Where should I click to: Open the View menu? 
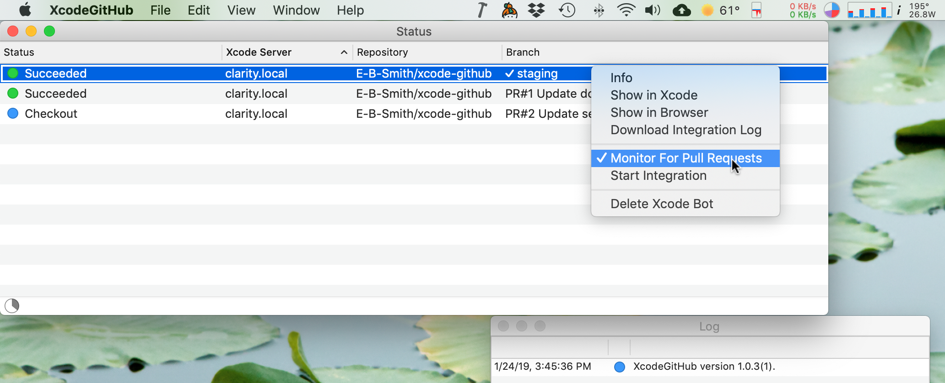[x=241, y=10]
